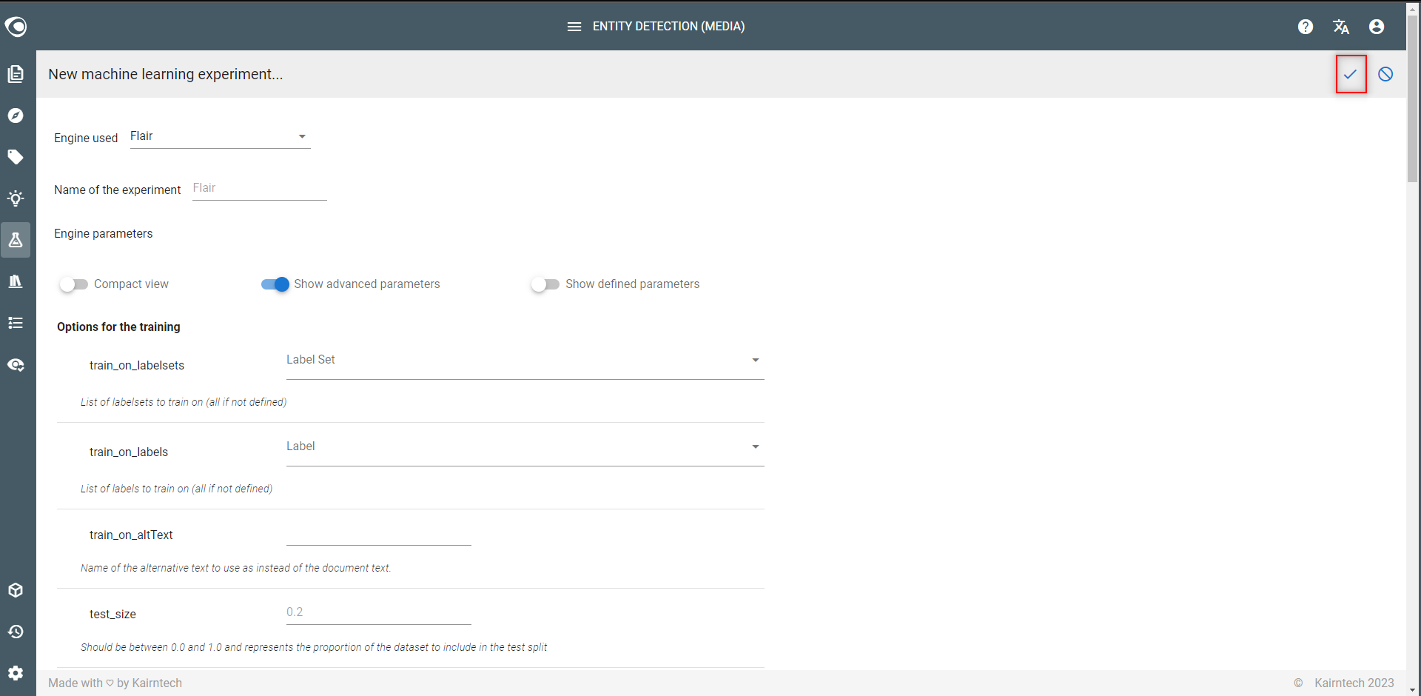This screenshot has height=696, width=1421.
Task: Open the settings gear in the sidebar
Action: (16, 673)
